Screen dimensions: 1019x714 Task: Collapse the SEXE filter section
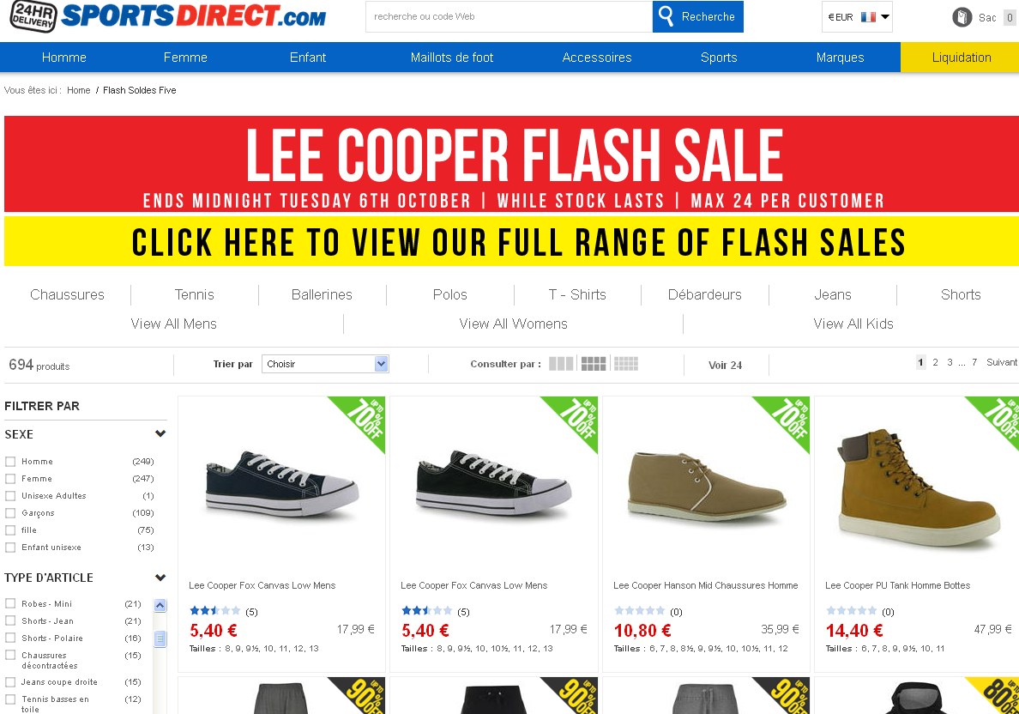coord(160,433)
